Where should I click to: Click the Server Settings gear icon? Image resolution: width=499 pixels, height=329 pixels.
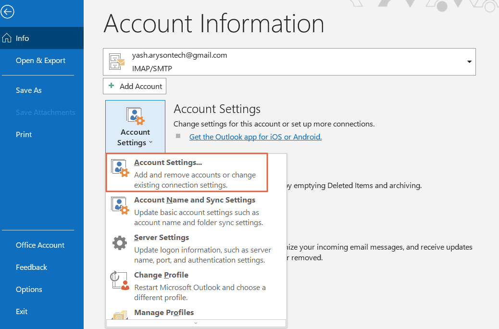(x=120, y=243)
